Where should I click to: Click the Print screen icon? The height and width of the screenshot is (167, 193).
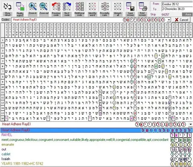143,6
